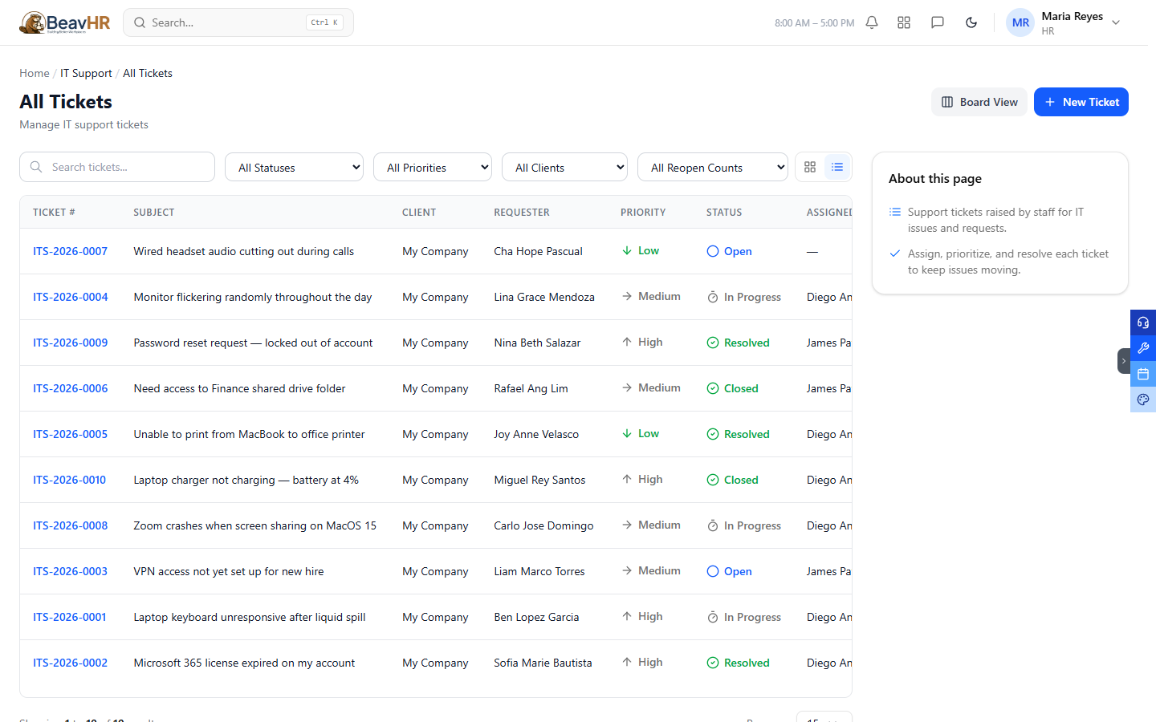Open ticket ITS-2026-0007
The height and width of the screenshot is (722, 1156).
(x=70, y=251)
